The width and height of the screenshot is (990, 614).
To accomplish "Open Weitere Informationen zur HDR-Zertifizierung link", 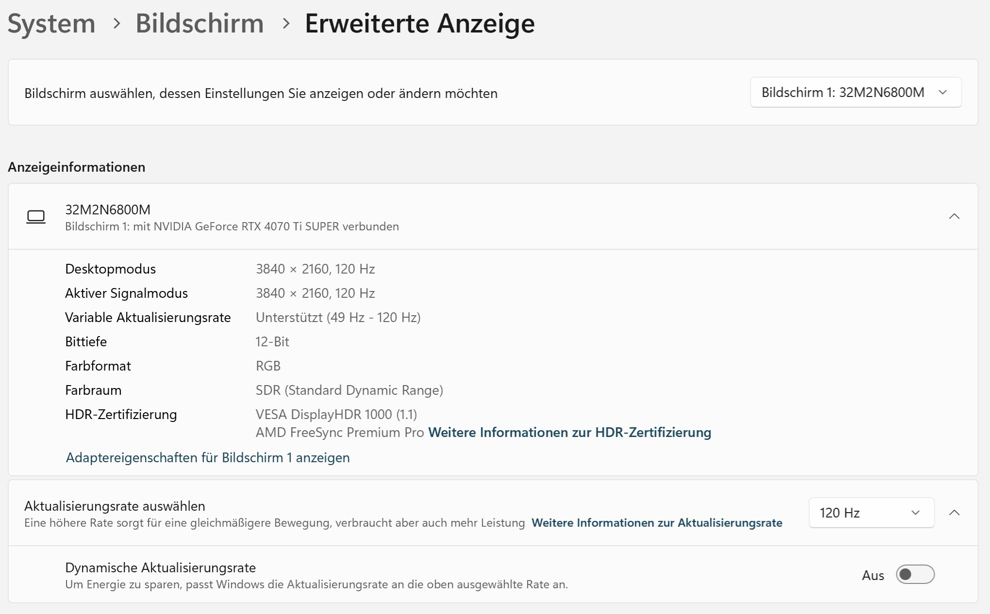I will click(569, 432).
